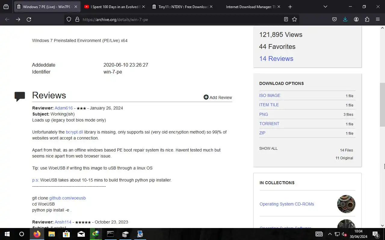Image resolution: width=385 pixels, height=240 pixels.
Task: Open the Windows Start menu
Action: pos(7,234)
